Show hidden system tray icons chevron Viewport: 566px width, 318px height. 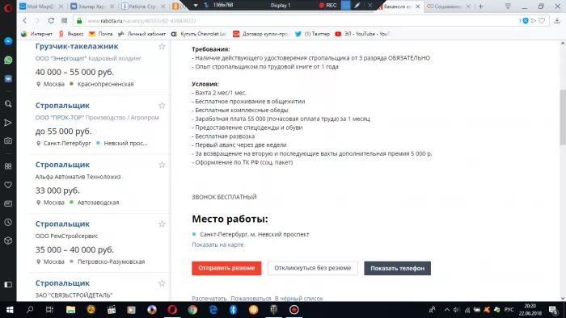(447, 310)
